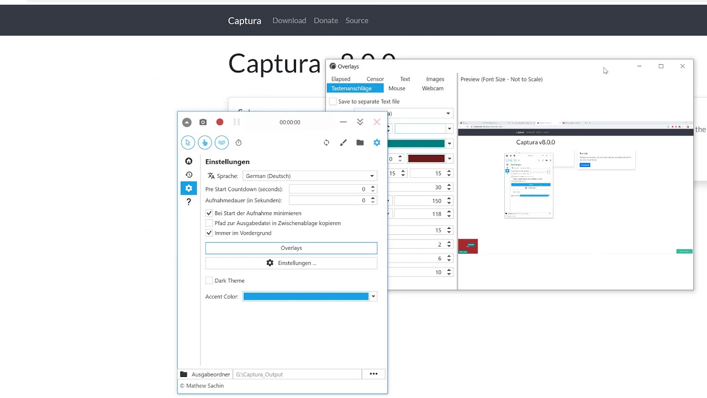Uncheck 'Immer im Vordergrund' checkbox
This screenshot has width=707, height=398.
[209, 233]
